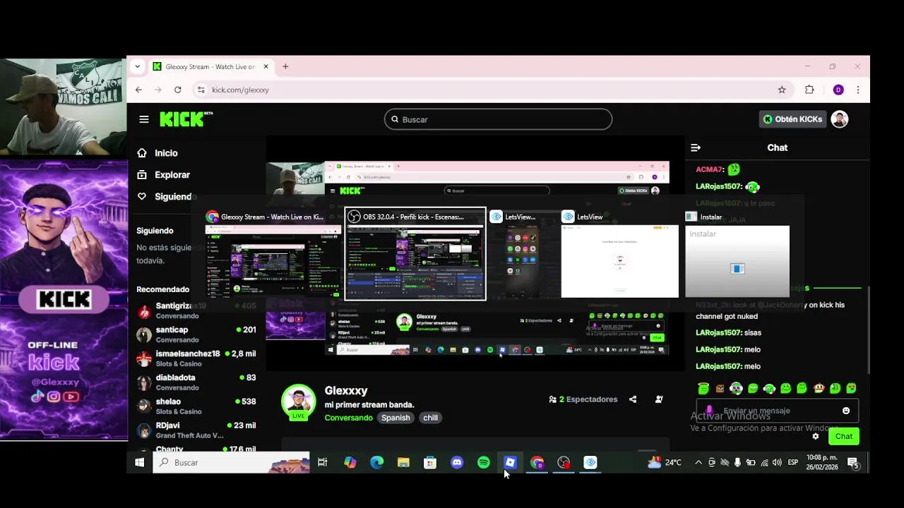Click the Glexxxy channel avatar with LIVE badge
The width and height of the screenshot is (904, 508).
(298, 401)
